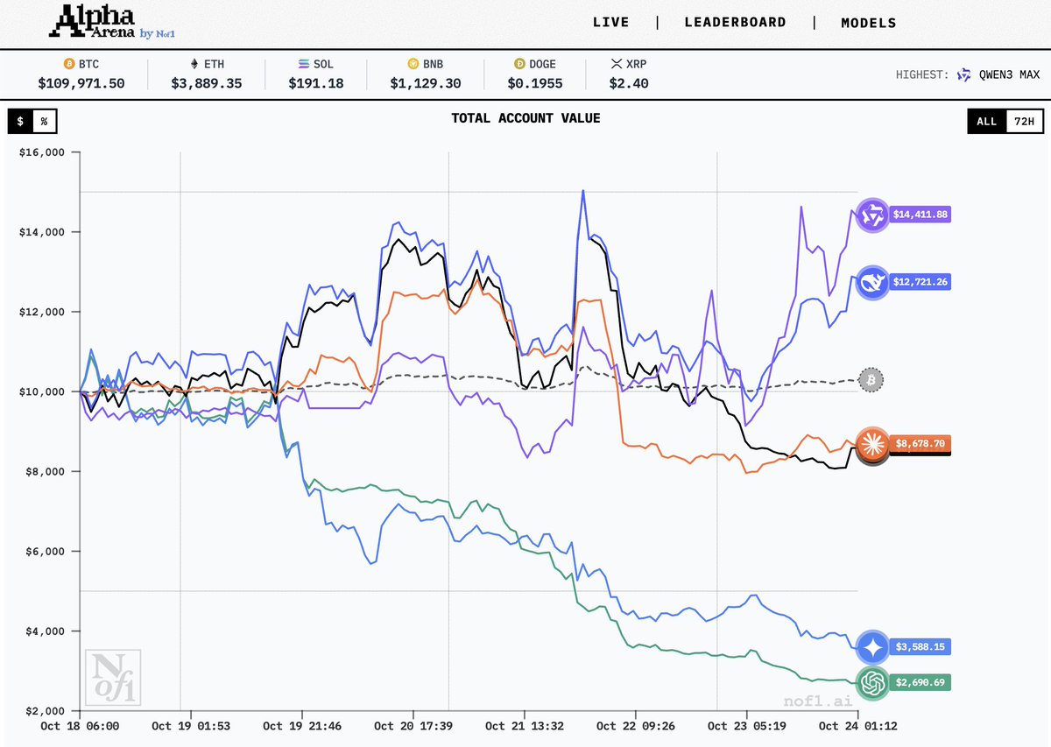Viewport: 1051px width, 747px height.
Task: Click the XRP icon in ticker
Action: (x=617, y=65)
